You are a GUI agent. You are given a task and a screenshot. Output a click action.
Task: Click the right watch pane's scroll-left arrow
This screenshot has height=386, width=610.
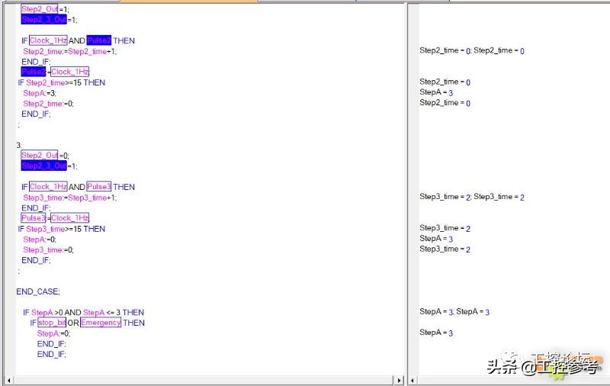(413, 380)
